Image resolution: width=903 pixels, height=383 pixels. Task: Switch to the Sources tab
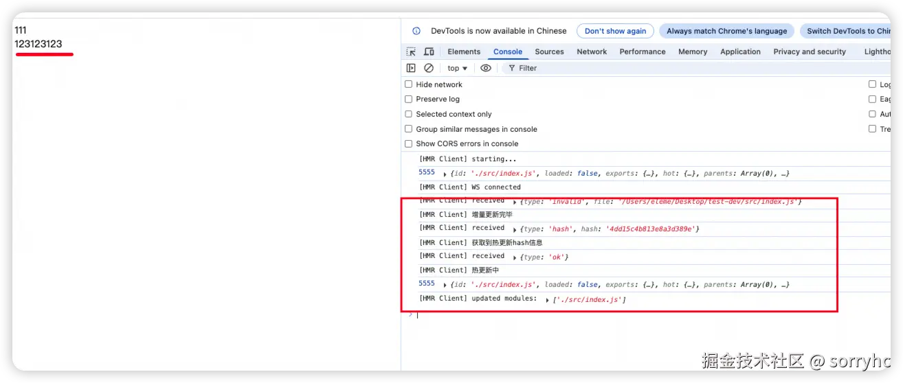coord(549,51)
